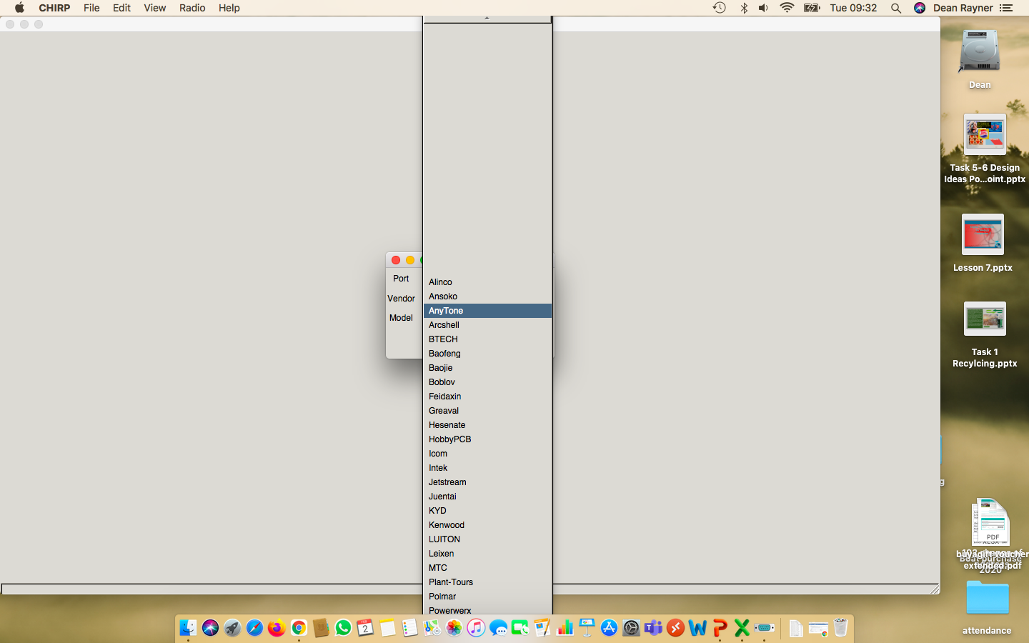
Task: Pick the highlighted AnyTone vendor
Action: [487, 311]
